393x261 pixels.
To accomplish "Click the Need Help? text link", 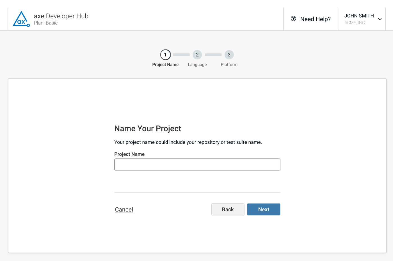I will pyautogui.click(x=315, y=19).
